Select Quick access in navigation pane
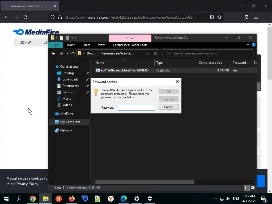 tap(69, 67)
